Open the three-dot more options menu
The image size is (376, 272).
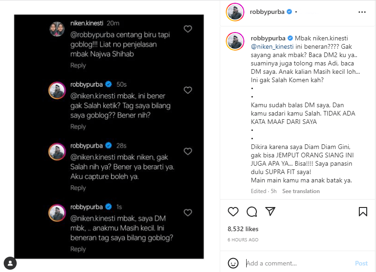point(362,12)
